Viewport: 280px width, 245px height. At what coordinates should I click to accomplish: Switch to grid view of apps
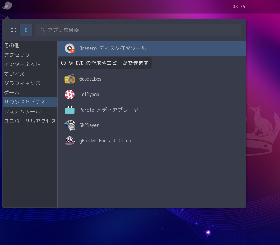click(13, 30)
